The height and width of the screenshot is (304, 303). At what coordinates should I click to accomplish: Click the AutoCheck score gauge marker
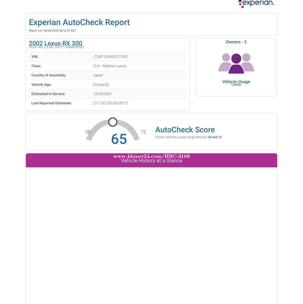tap(113, 122)
